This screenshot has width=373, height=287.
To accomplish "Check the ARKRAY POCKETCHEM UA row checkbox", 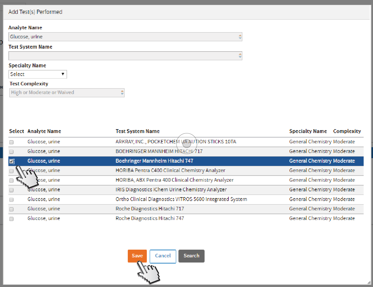I will (12, 142).
